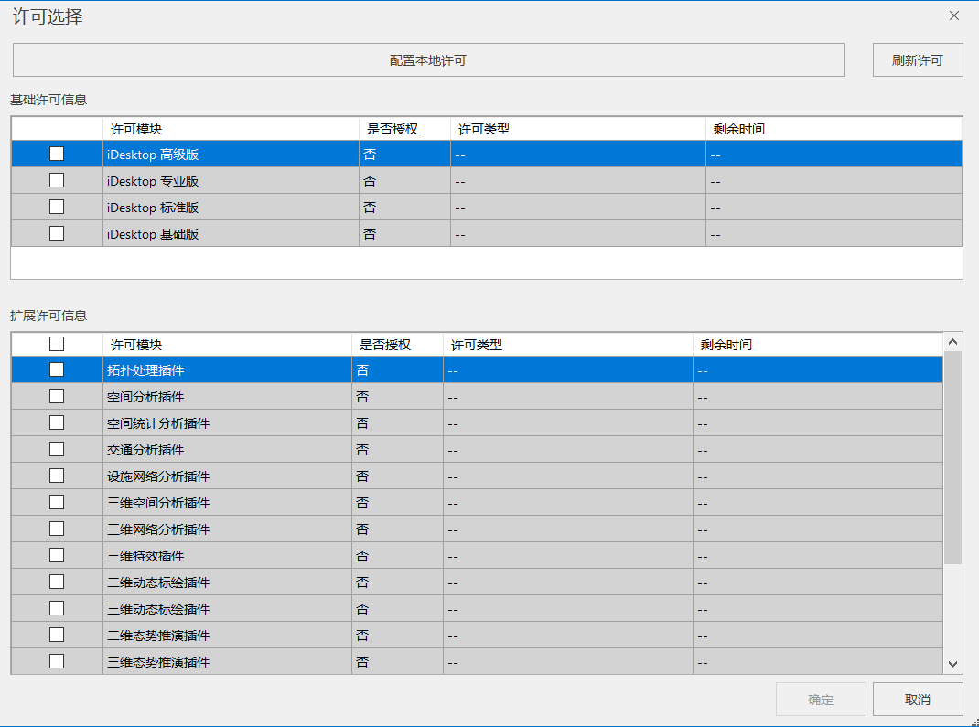Click the 许可类型 cell of 空间分析插件 row

568,397
